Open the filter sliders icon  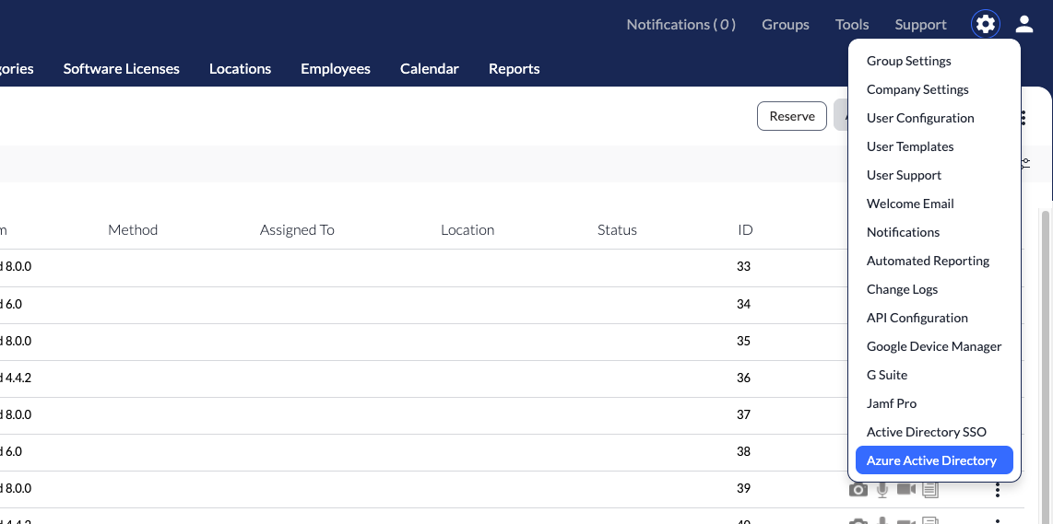[1026, 163]
